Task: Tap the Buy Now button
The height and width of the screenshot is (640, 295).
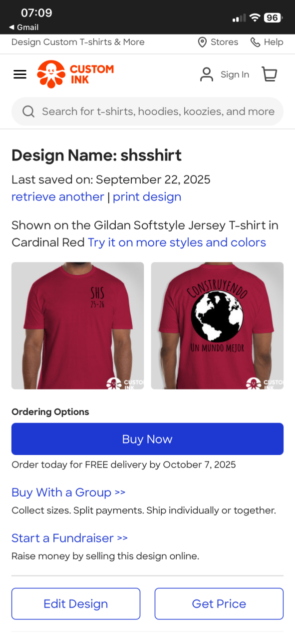Action: point(147,439)
